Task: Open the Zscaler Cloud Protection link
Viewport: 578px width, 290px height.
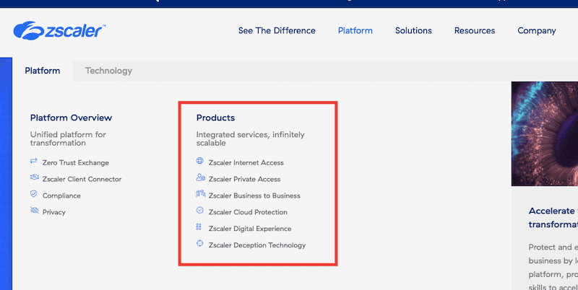Action: (248, 212)
